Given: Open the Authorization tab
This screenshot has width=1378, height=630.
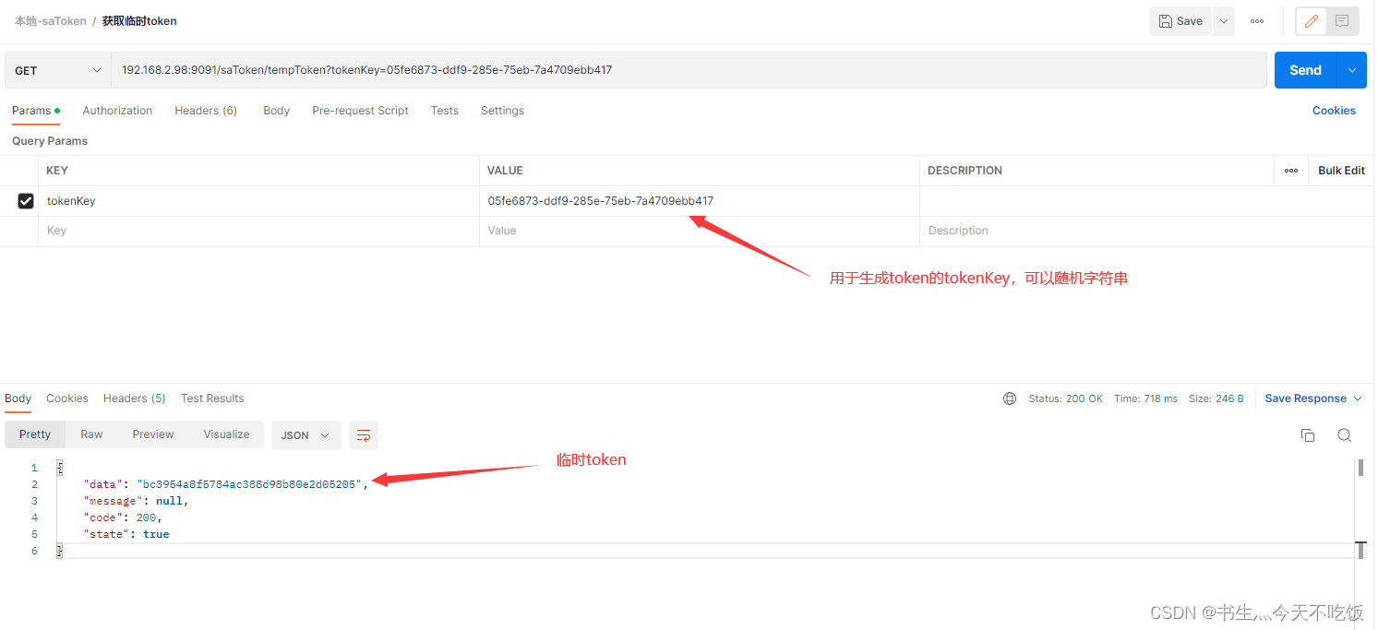Looking at the screenshot, I should coord(117,111).
